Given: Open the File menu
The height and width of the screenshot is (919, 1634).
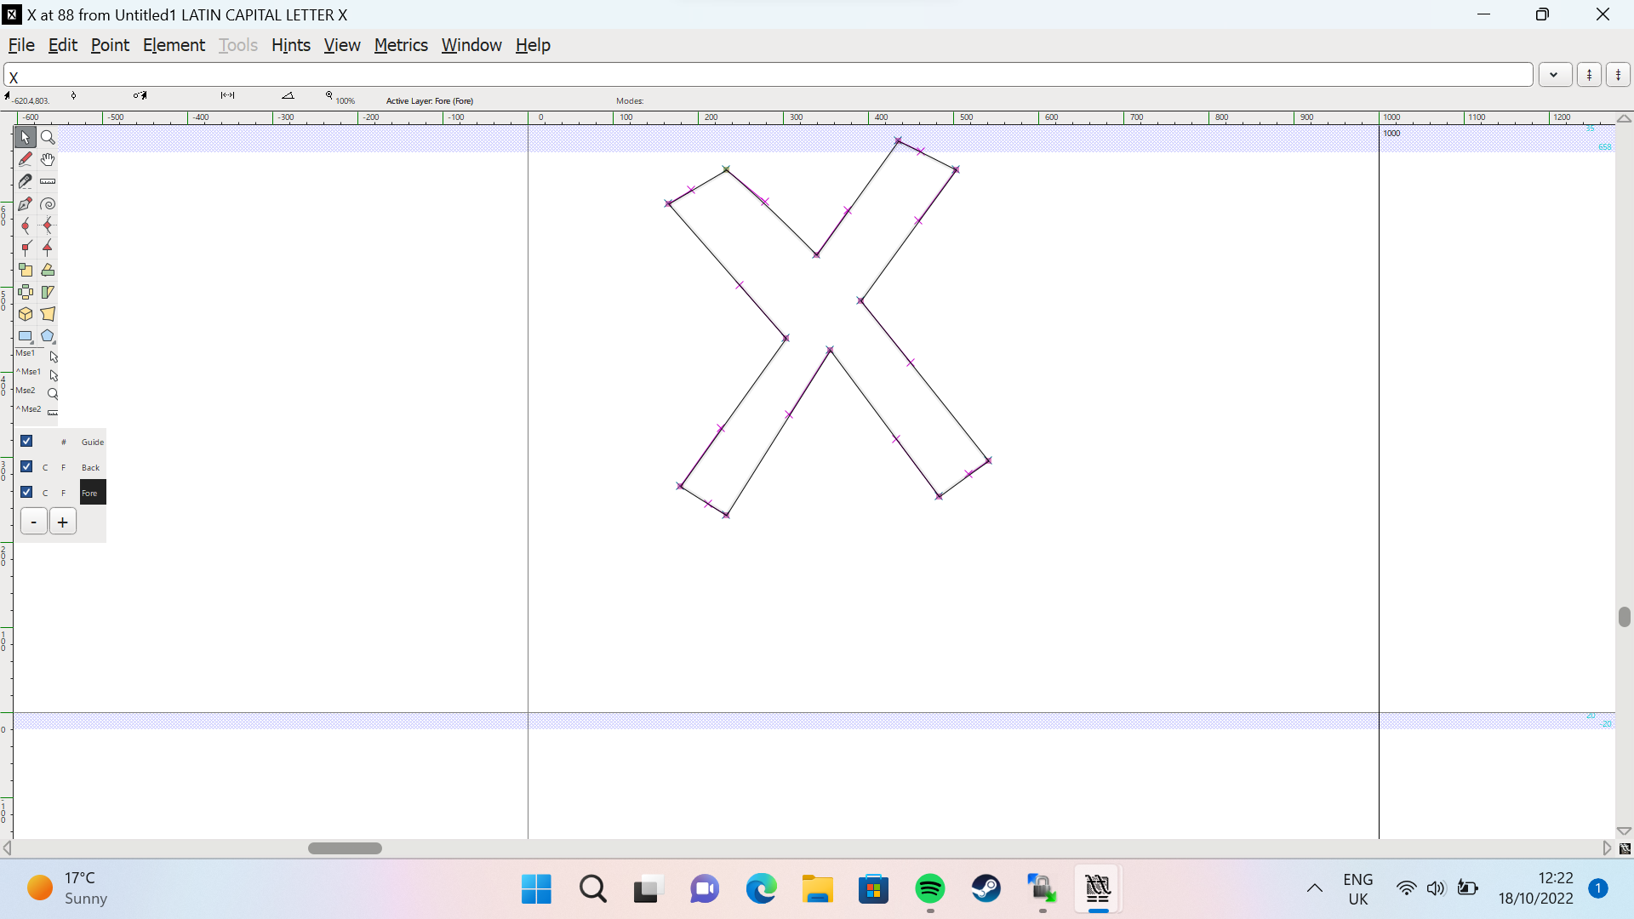Looking at the screenshot, I should coord(21,45).
